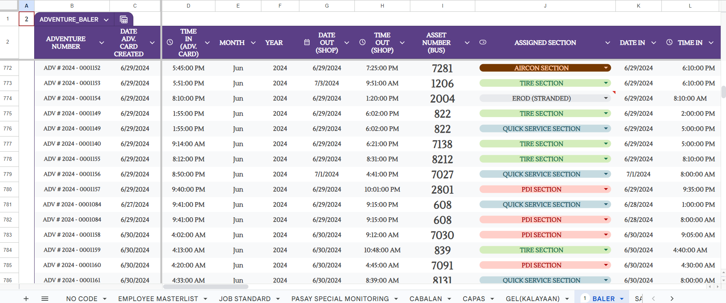Select column J header

pos(545,6)
